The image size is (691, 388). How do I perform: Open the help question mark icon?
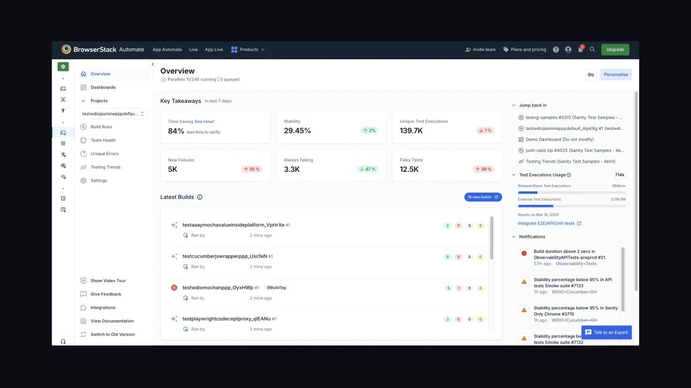point(556,49)
